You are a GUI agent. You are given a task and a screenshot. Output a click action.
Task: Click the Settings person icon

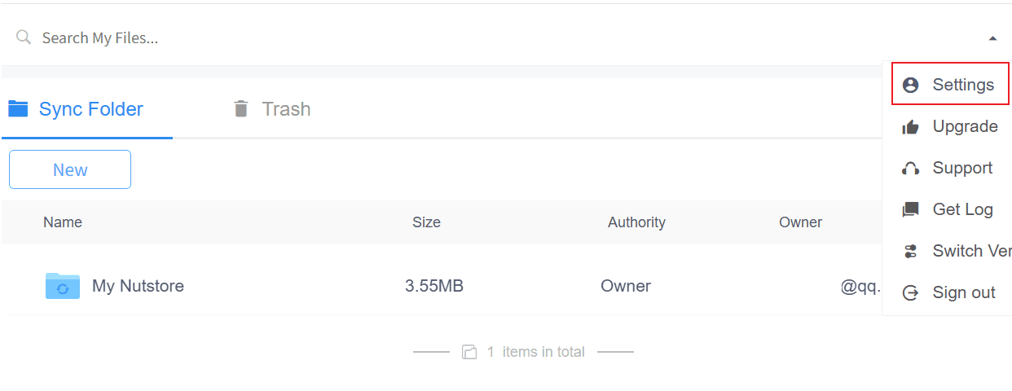[911, 85]
